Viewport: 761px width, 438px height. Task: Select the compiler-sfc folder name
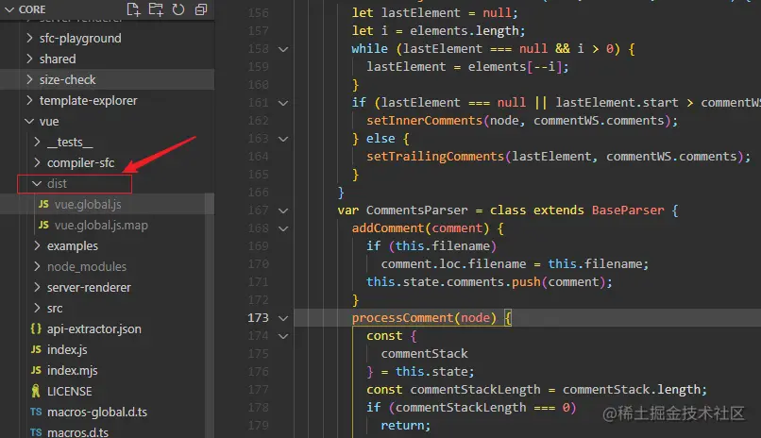tap(80, 163)
